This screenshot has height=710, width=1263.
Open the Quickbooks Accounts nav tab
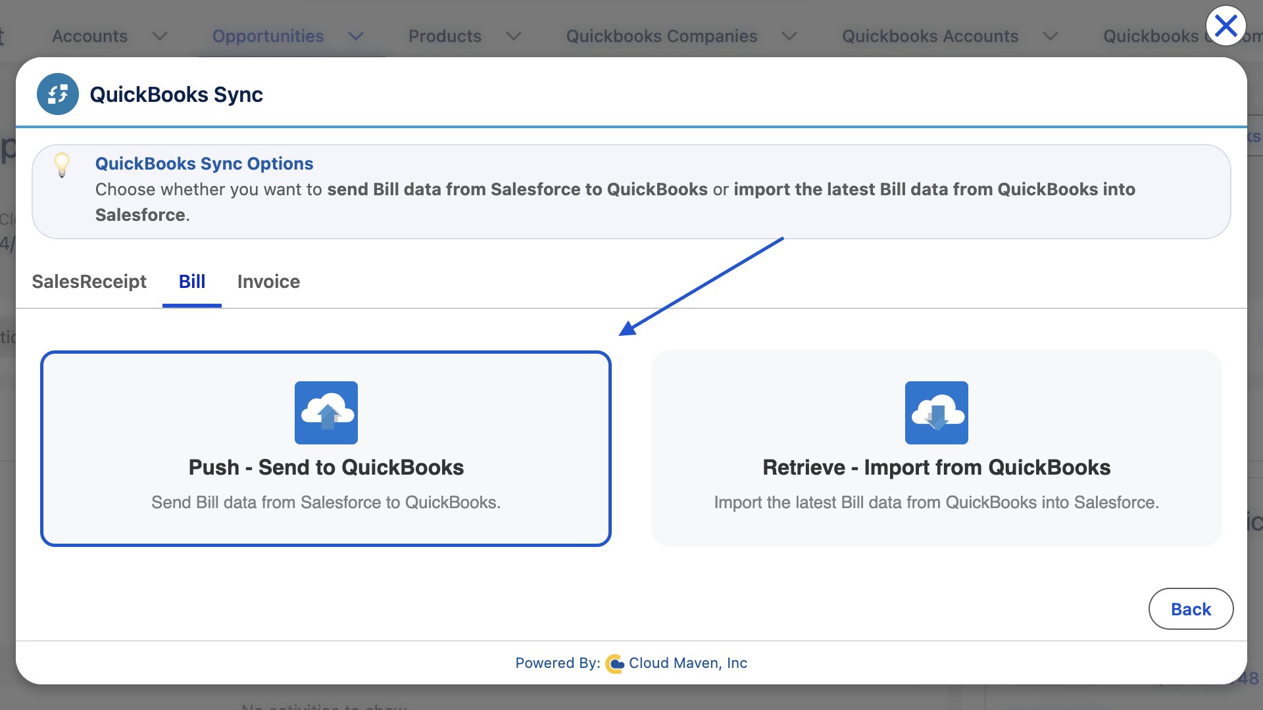pos(930,36)
